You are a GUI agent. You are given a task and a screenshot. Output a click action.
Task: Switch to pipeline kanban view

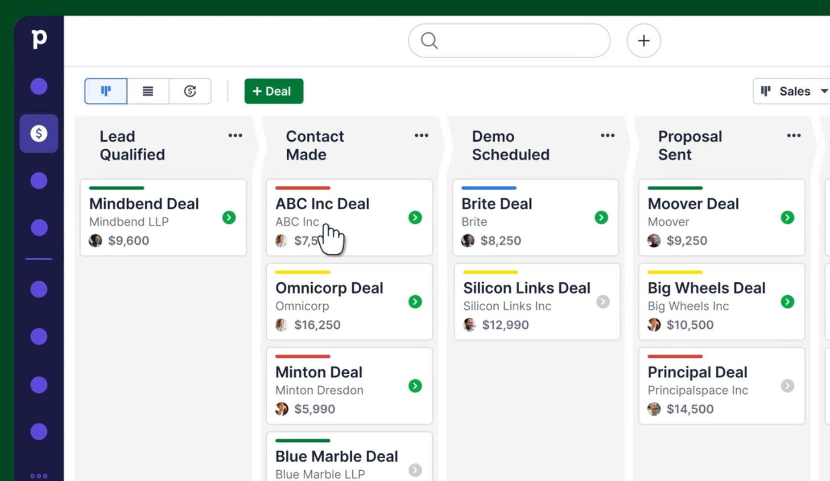point(106,91)
